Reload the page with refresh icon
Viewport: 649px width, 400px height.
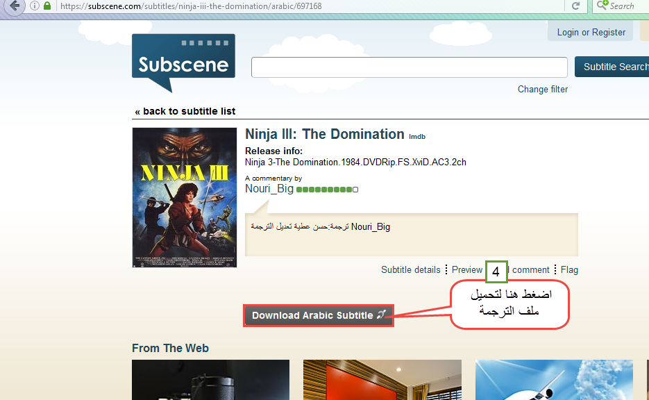click(575, 6)
